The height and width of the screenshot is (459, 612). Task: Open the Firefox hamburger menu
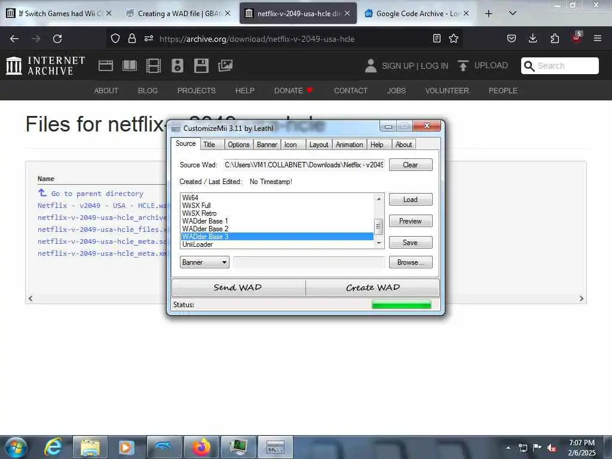click(598, 38)
